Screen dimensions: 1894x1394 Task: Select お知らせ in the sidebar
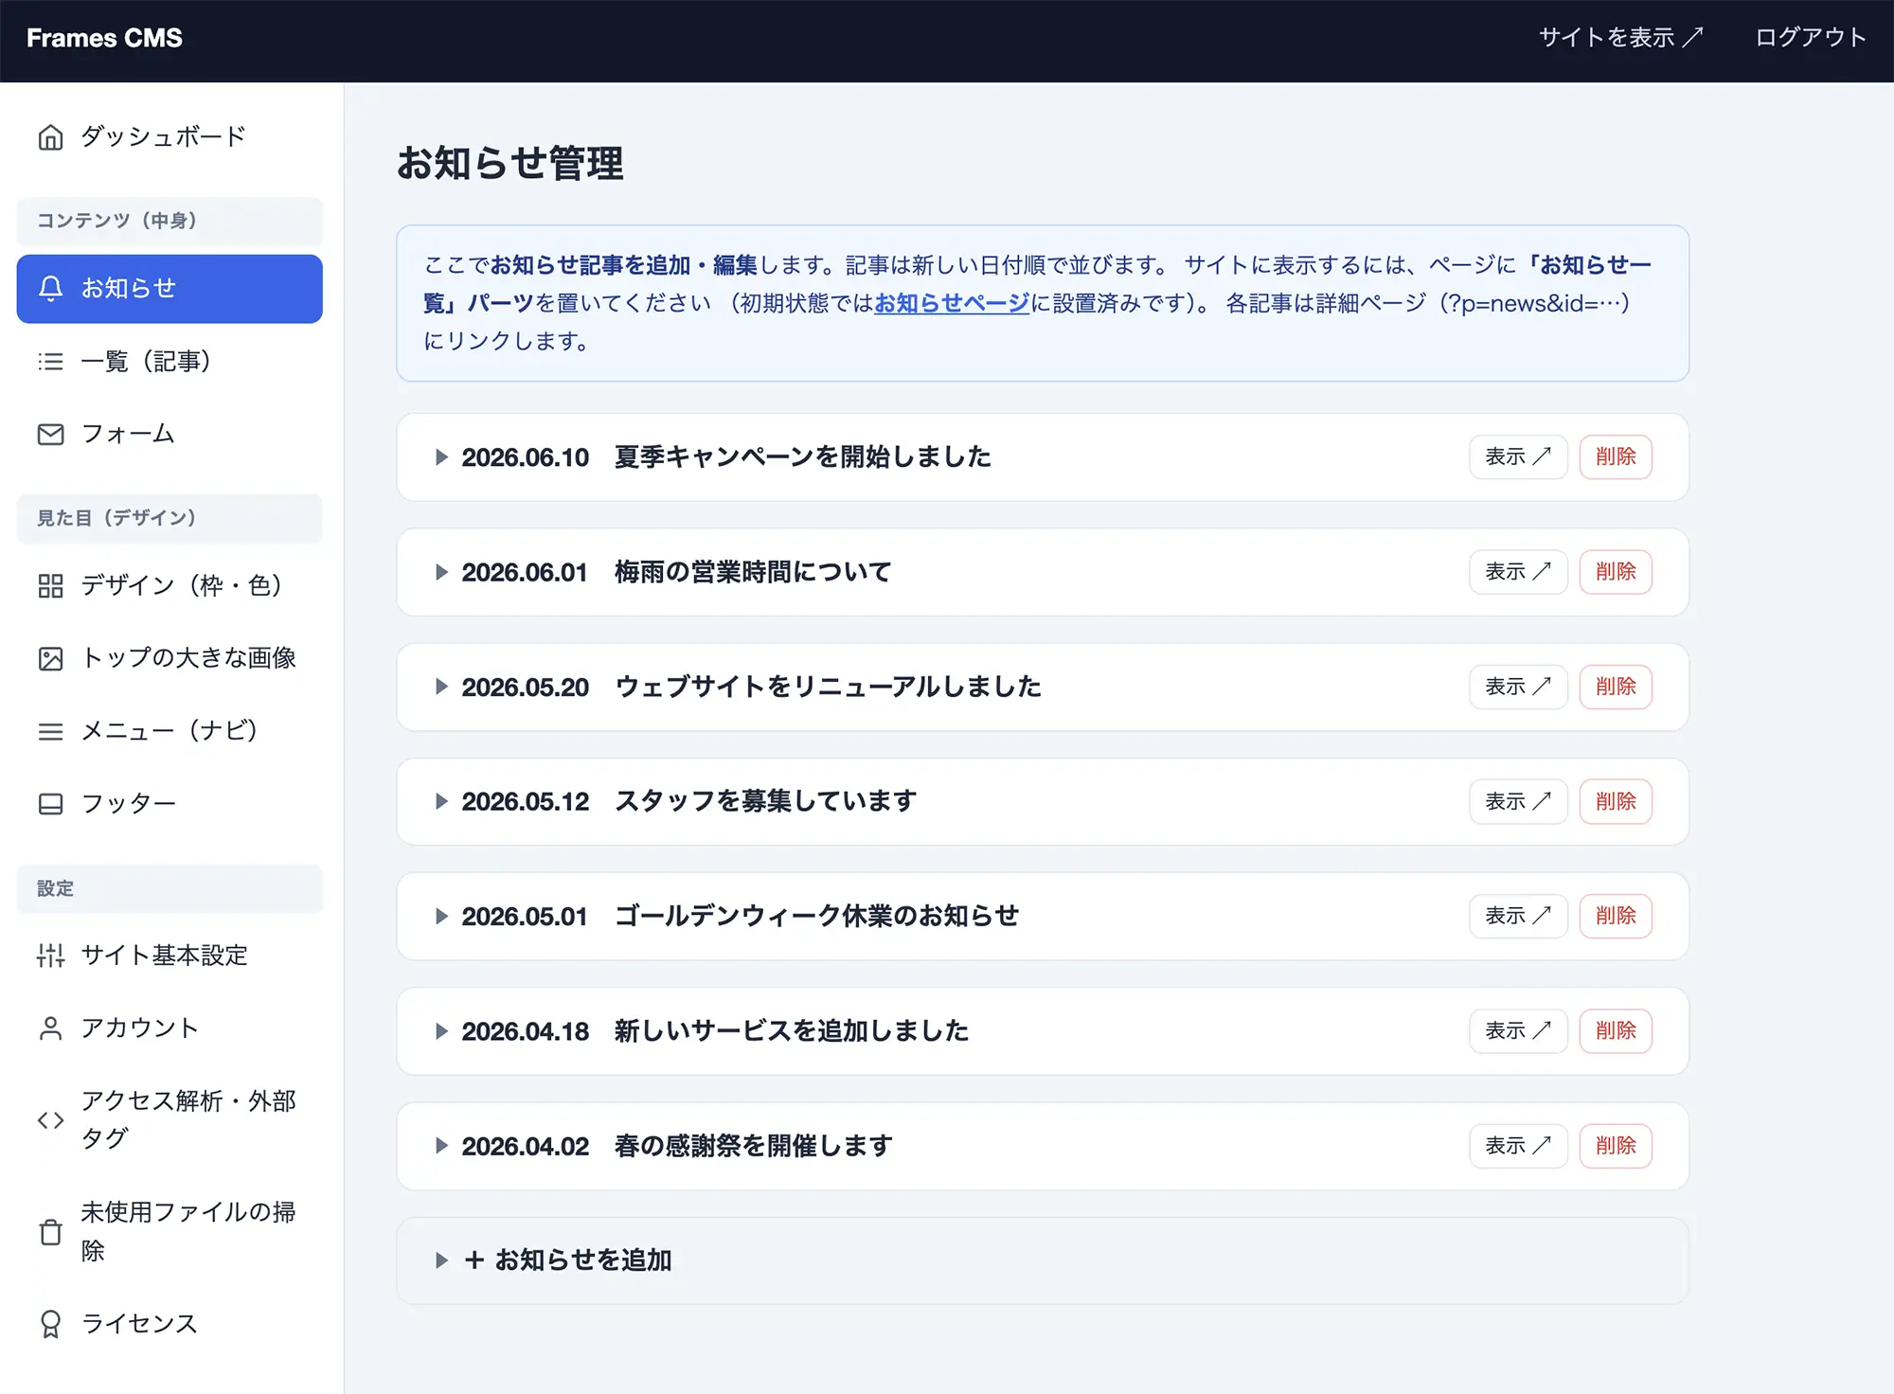click(170, 289)
